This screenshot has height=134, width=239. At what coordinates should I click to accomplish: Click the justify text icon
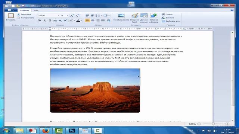(103, 20)
